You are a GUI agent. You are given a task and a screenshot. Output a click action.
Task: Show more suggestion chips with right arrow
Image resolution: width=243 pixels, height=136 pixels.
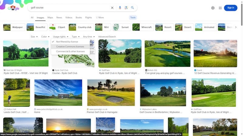click(x=236, y=27)
